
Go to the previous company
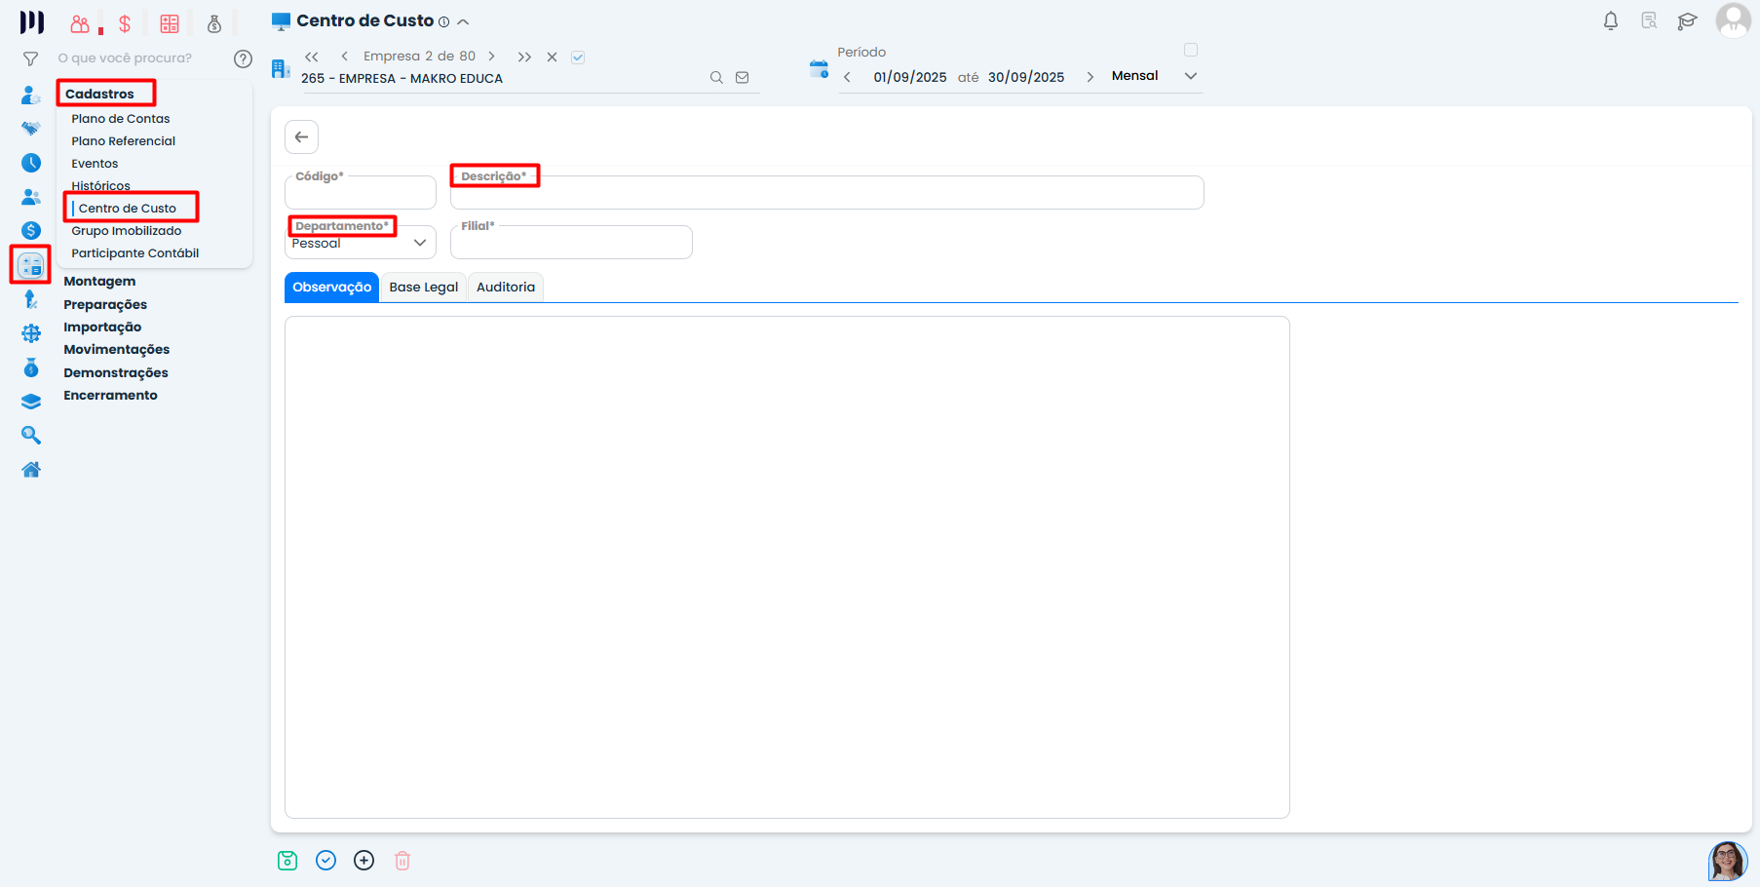pos(345,57)
